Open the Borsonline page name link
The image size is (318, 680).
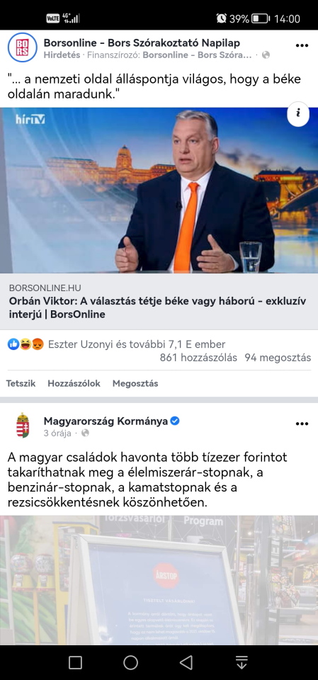pyautogui.click(x=142, y=42)
